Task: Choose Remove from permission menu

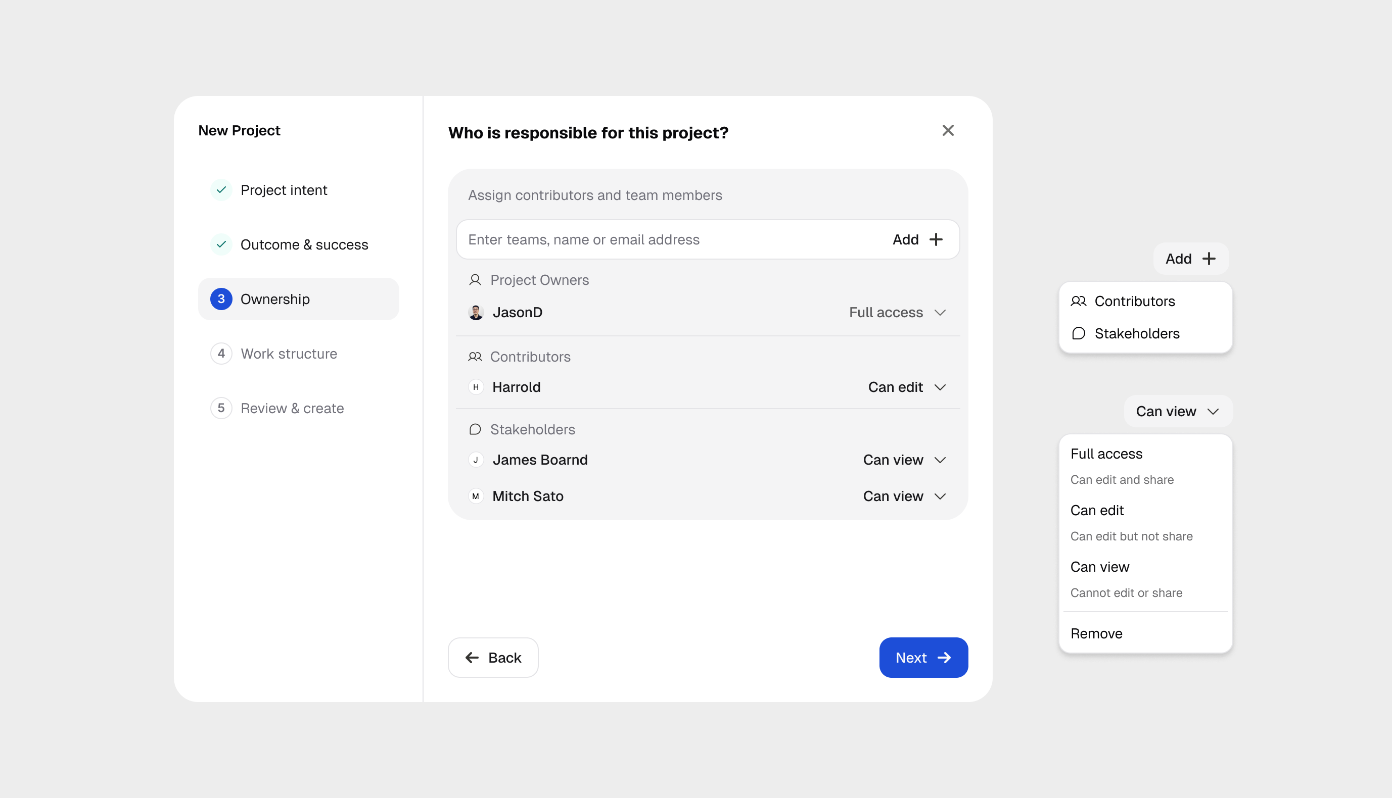Action: pyautogui.click(x=1145, y=633)
